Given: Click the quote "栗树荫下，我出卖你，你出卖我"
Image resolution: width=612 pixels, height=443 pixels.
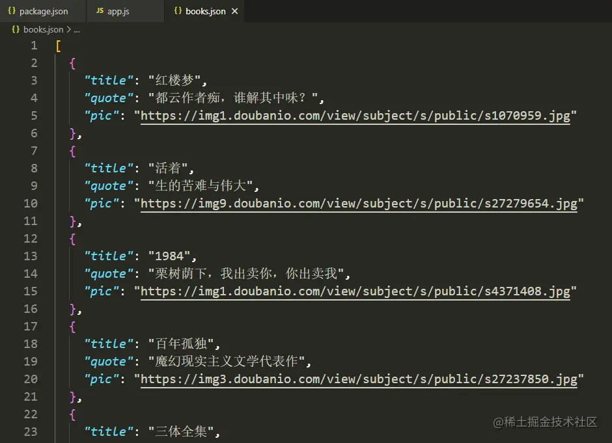Looking at the screenshot, I should pos(246,274).
